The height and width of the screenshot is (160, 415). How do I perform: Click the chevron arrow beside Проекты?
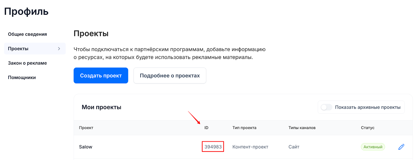pos(59,49)
